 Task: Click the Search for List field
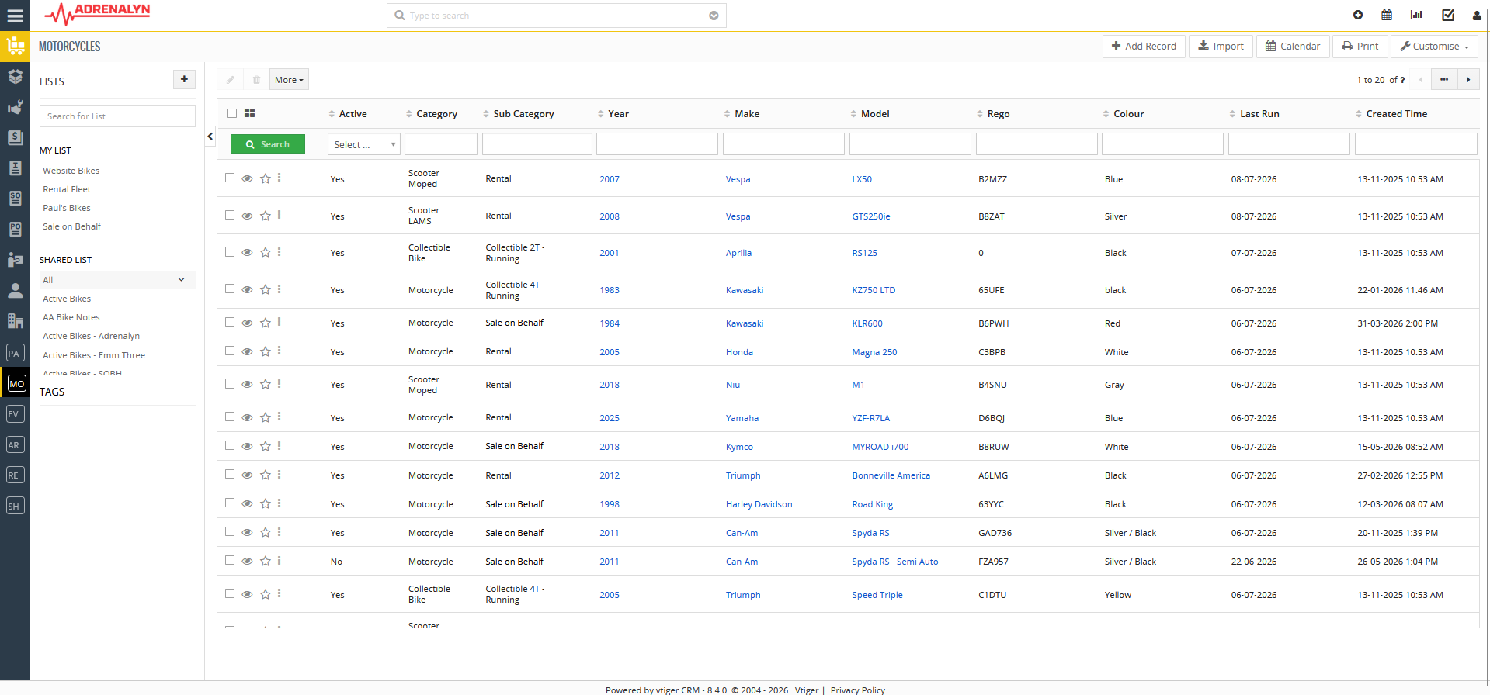click(x=117, y=116)
